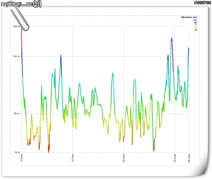212x179 pixels.
Task: Click the '15.0 km' x-axis label
Action: click(x=175, y=158)
